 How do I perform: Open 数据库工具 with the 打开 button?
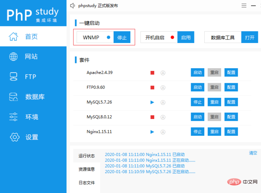249,37
